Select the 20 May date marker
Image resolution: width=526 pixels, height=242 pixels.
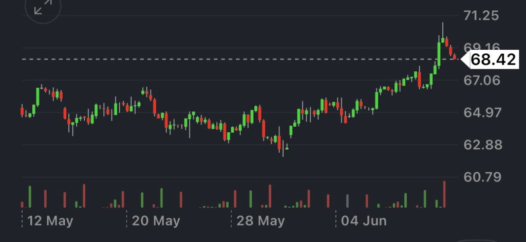coord(155,221)
